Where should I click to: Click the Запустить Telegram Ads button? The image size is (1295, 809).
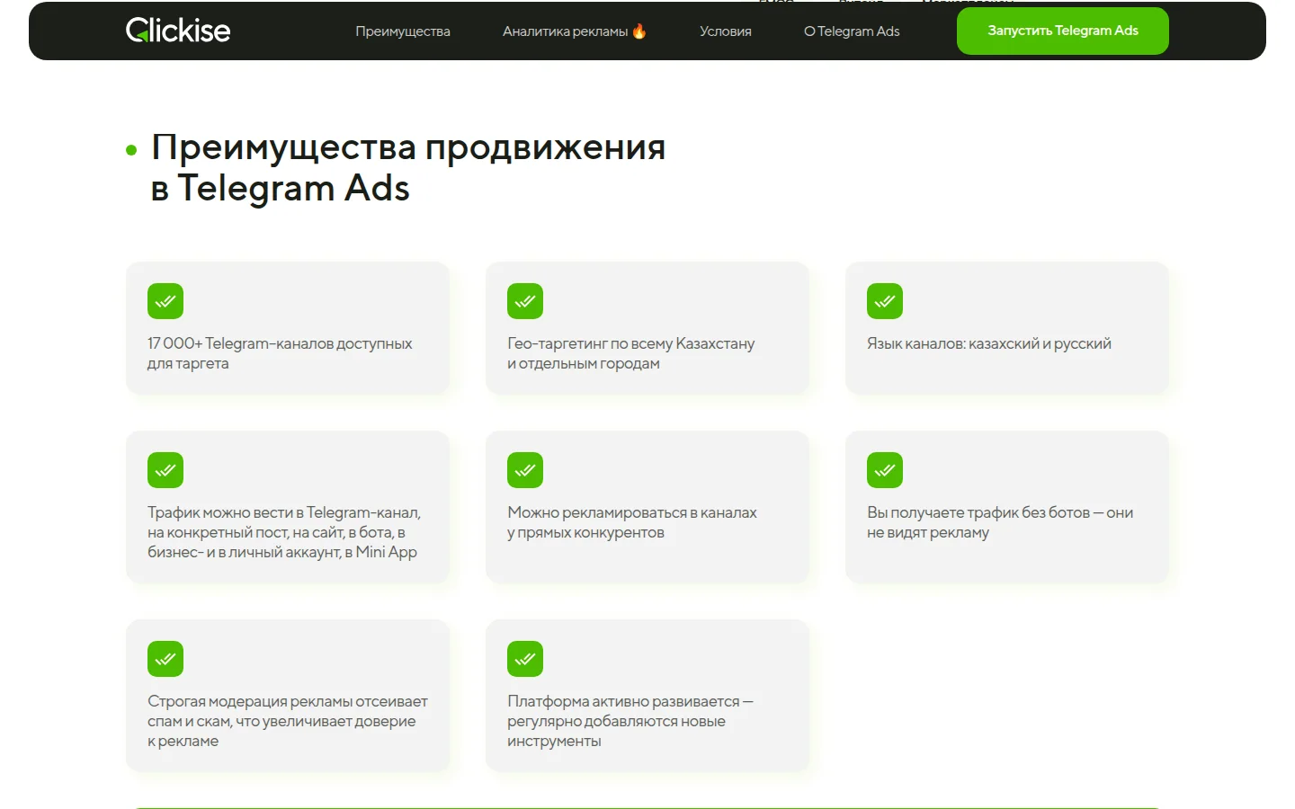[x=1063, y=31]
